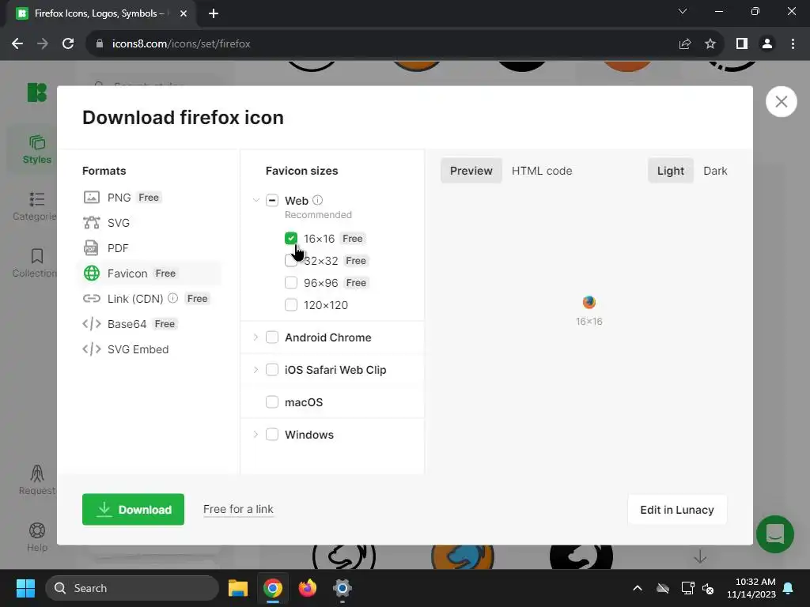Image resolution: width=810 pixels, height=607 pixels.
Task: Switch to the HTML code tab
Action: (542, 171)
